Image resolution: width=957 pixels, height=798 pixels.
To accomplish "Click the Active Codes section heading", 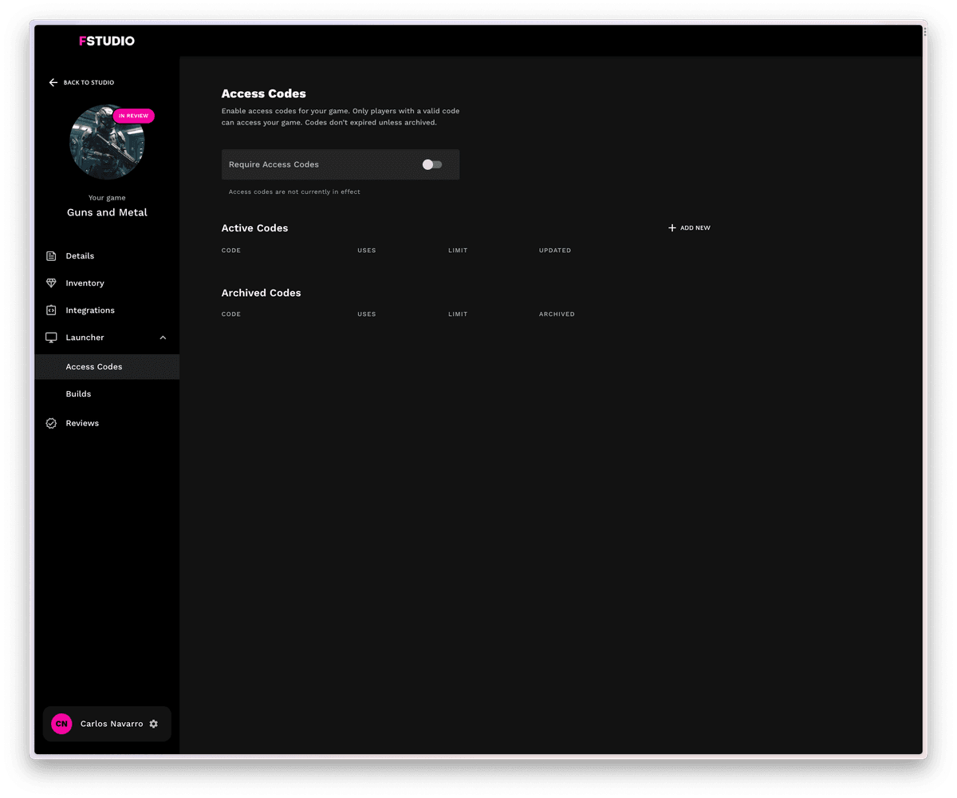I will click(x=255, y=228).
